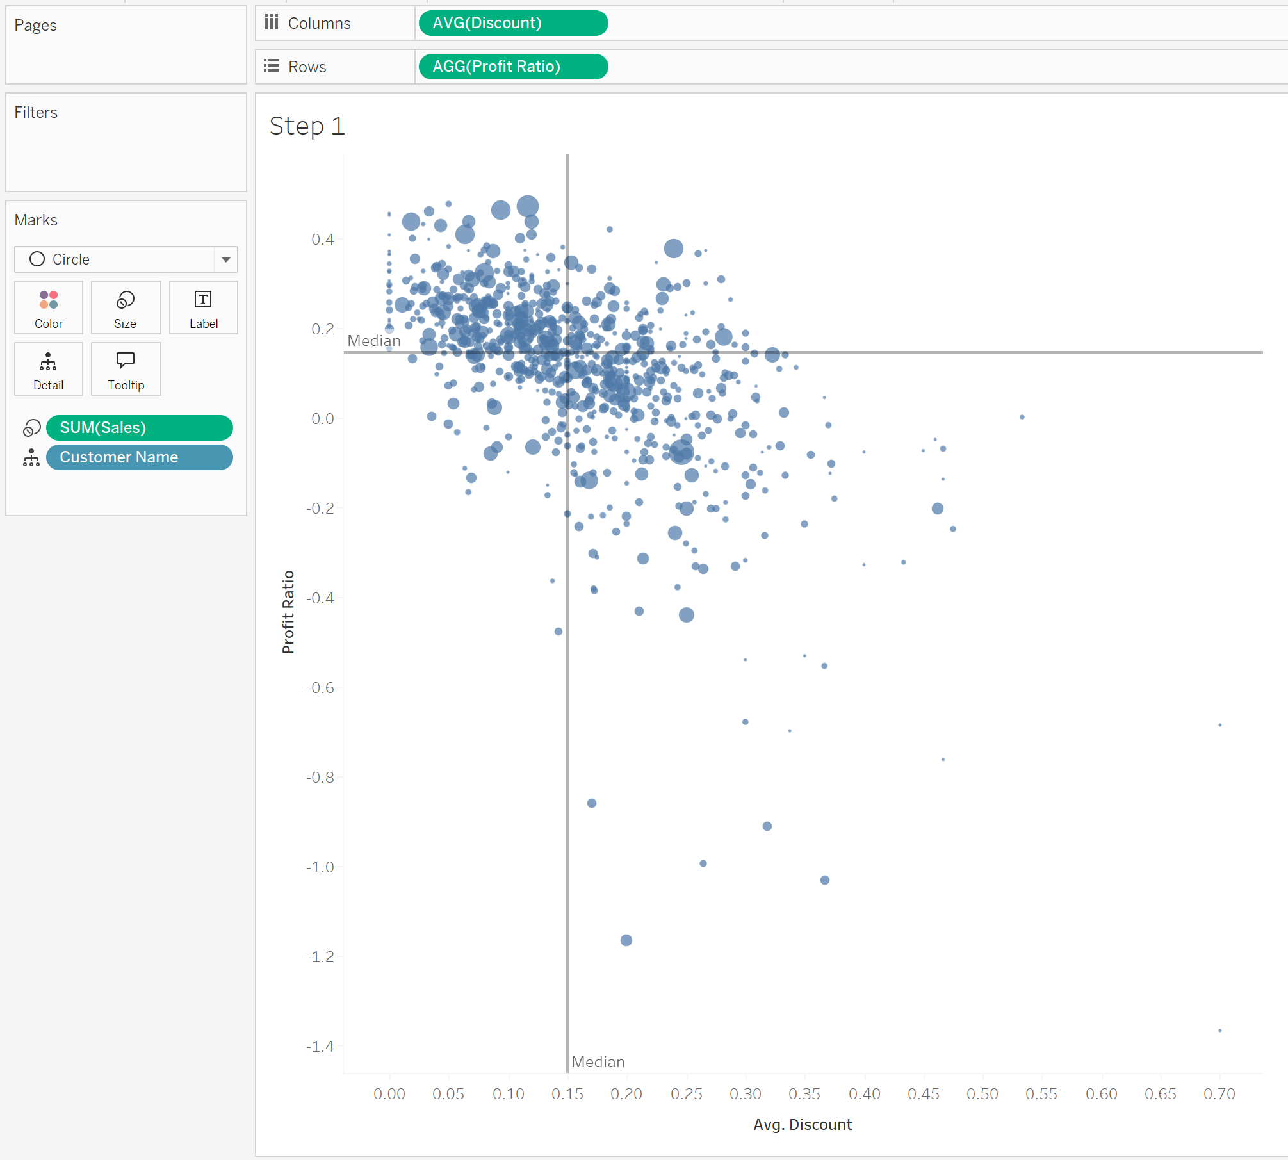
Task: Select the Customer Name pill in Marks
Action: (139, 457)
